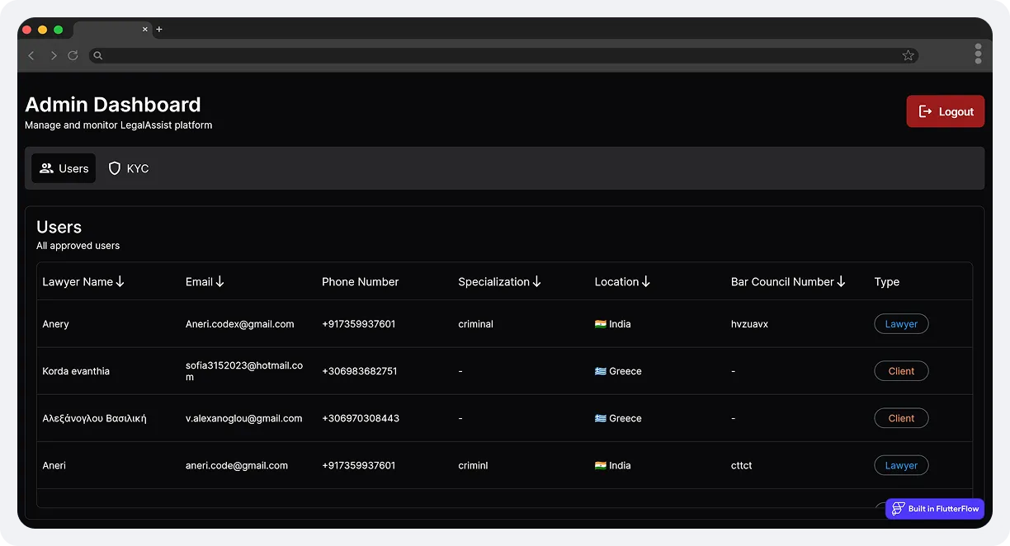The height and width of the screenshot is (546, 1010).
Task: Click phone +306983682751
Action: [359, 371]
